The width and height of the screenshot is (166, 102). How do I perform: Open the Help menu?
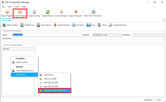pyautogui.click(x=24, y=7)
